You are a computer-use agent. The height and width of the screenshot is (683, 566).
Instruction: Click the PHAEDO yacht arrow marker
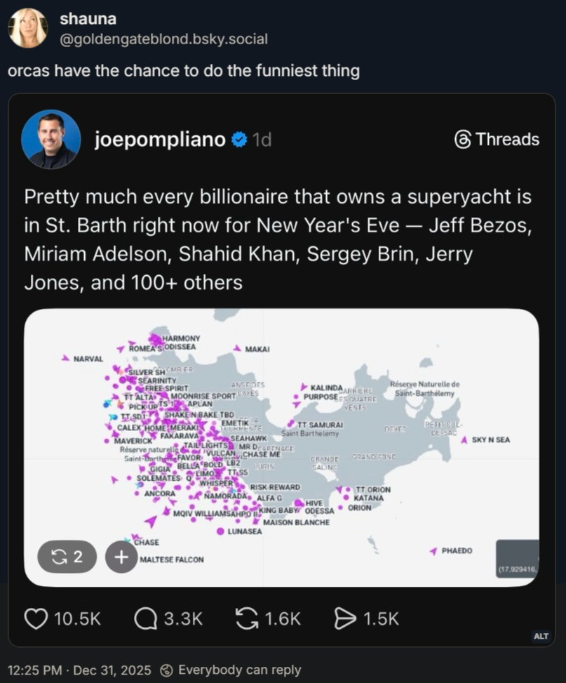433,551
